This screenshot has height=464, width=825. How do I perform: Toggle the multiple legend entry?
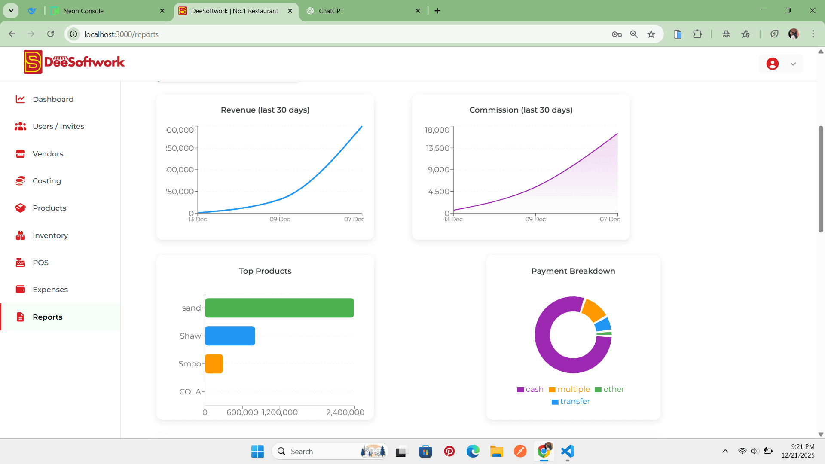pyautogui.click(x=569, y=389)
